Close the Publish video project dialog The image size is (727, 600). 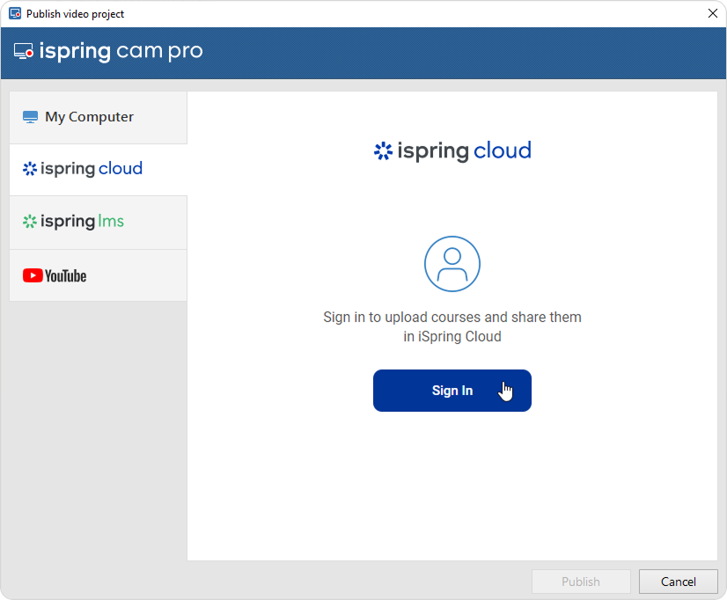pos(713,13)
